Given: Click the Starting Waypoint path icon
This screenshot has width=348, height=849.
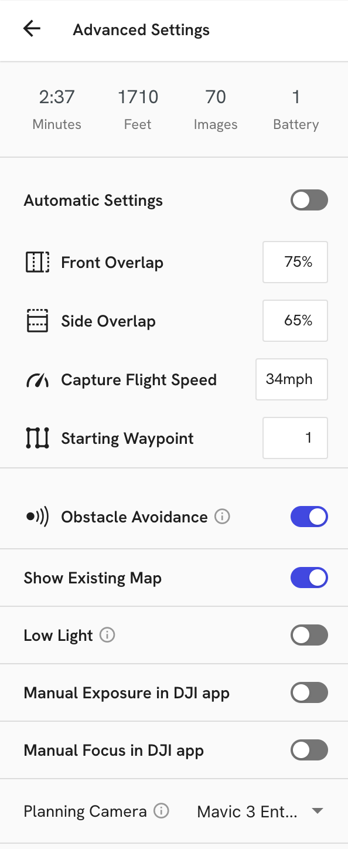Looking at the screenshot, I should click(x=37, y=439).
